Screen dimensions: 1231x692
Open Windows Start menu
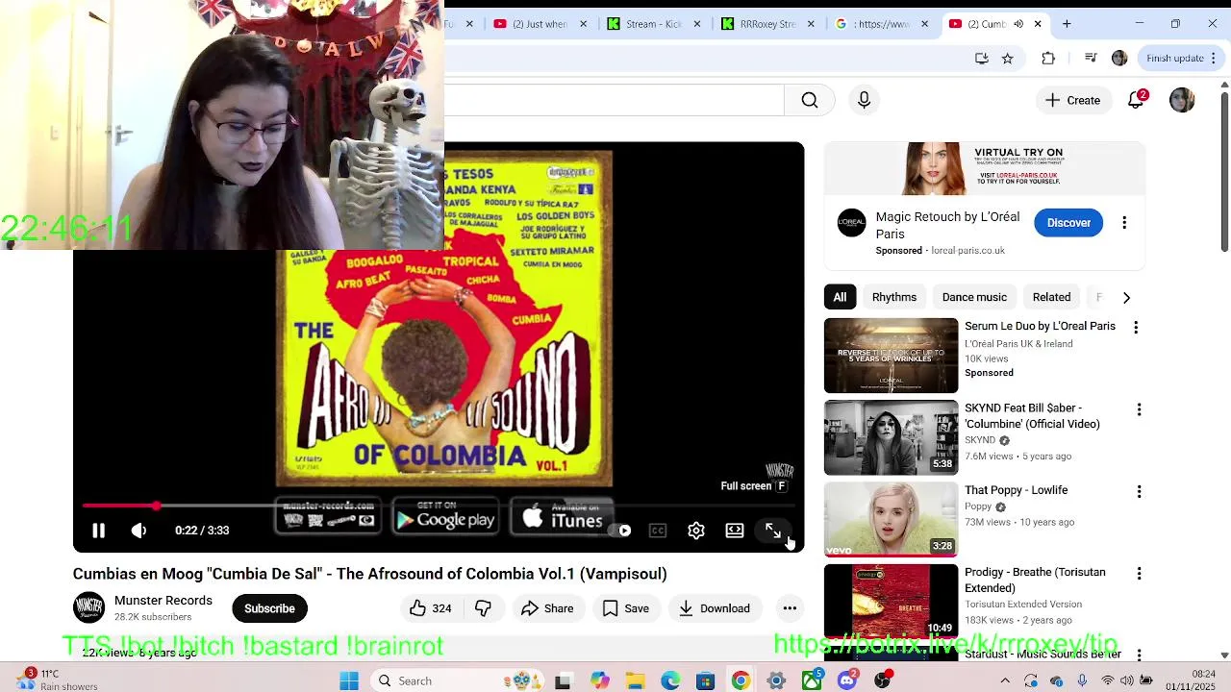click(349, 681)
